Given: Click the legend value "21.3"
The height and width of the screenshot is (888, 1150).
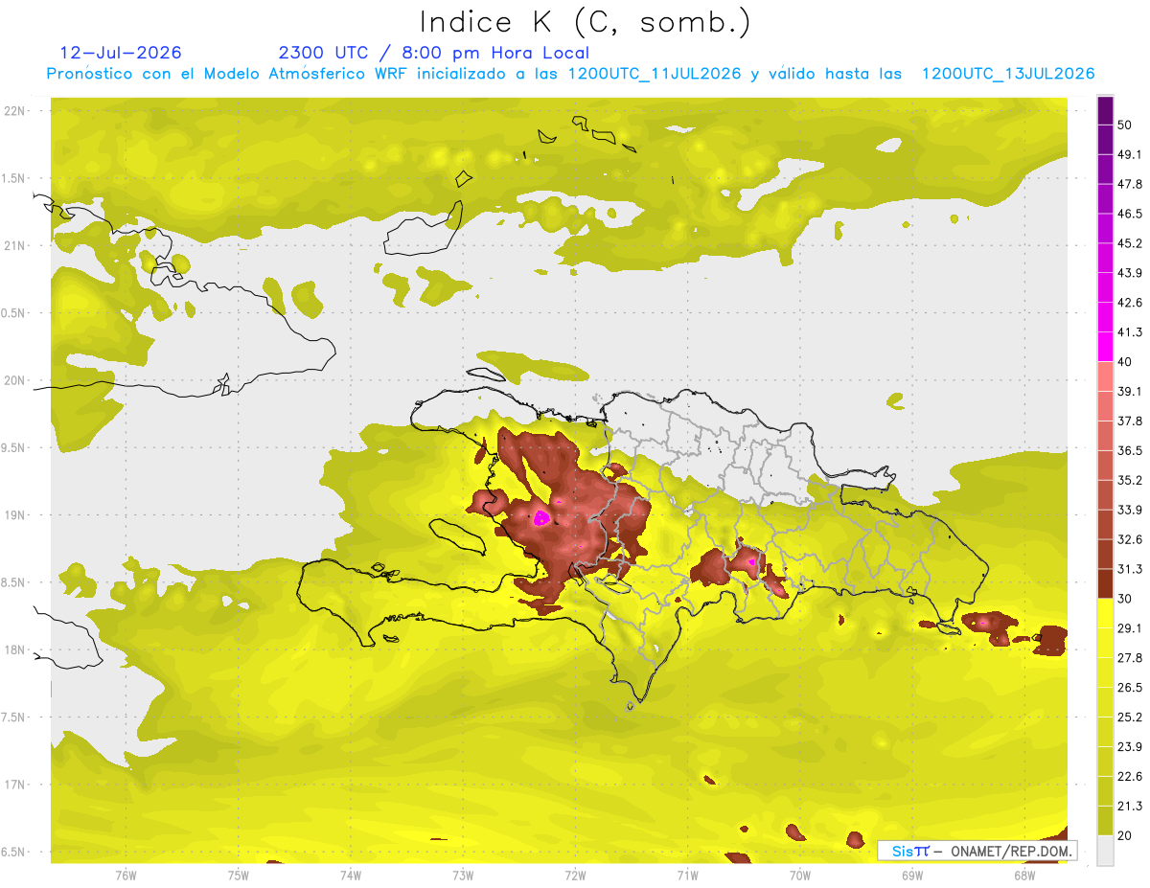Looking at the screenshot, I should tap(1130, 806).
